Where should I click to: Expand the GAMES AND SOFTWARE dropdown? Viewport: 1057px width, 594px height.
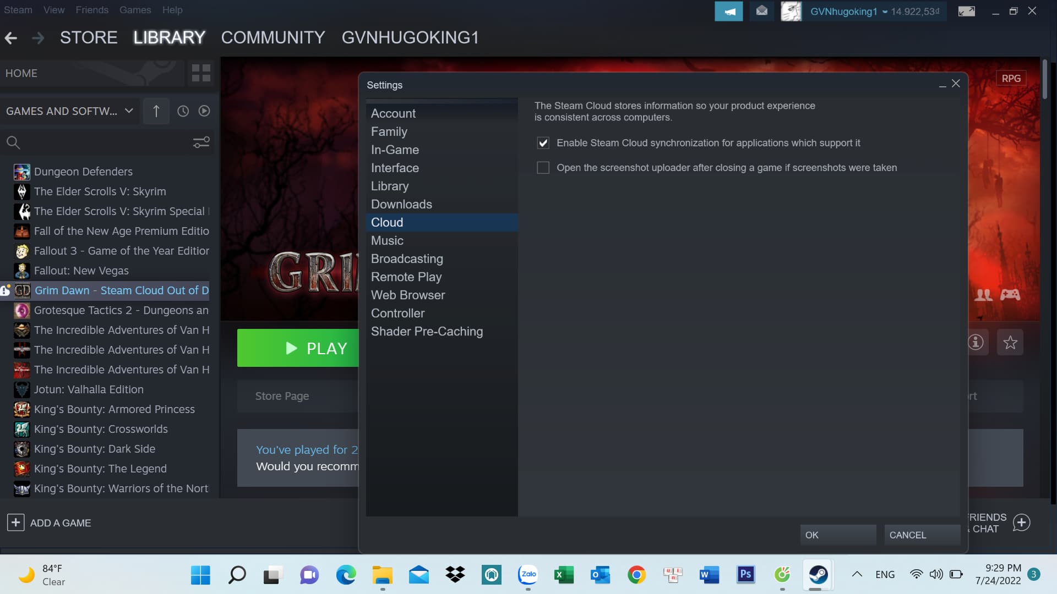[128, 110]
